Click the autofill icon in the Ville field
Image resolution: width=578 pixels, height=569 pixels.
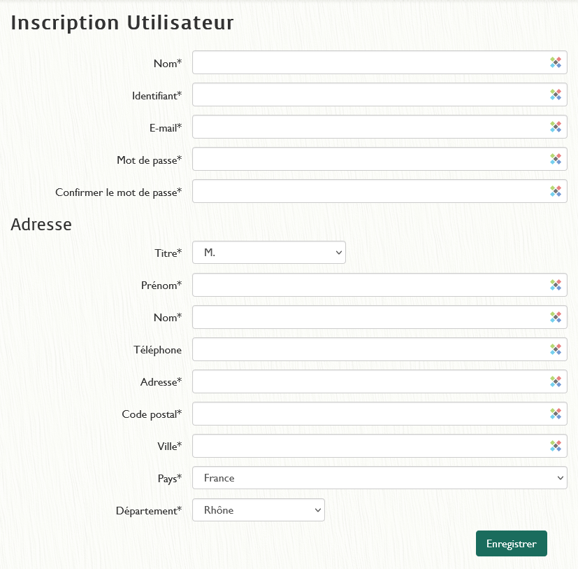(x=556, y=446)
